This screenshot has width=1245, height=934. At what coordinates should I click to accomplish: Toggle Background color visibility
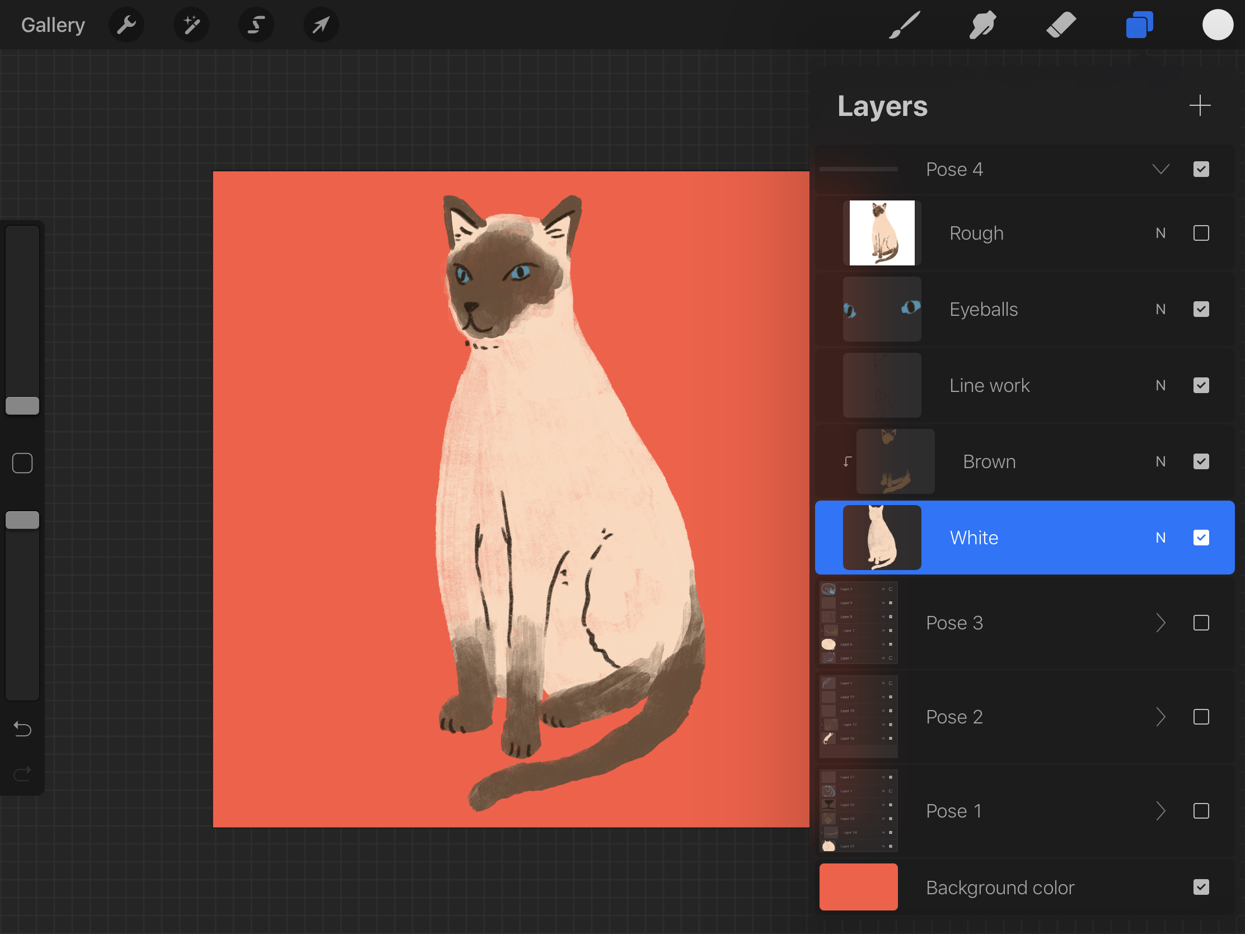point(1201,888)
